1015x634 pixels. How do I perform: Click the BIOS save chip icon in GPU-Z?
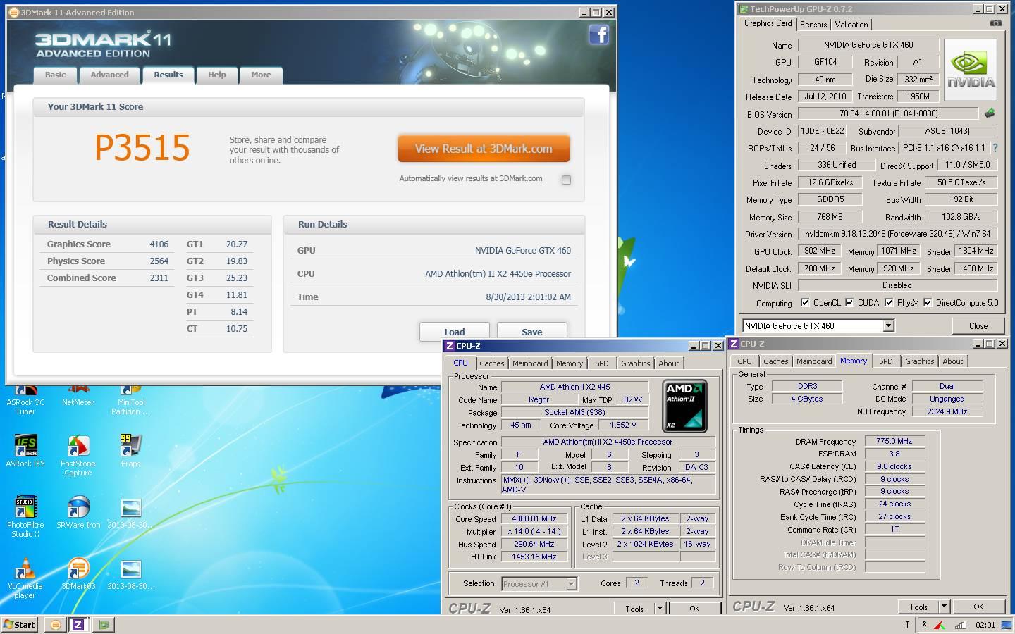(990, 113)
